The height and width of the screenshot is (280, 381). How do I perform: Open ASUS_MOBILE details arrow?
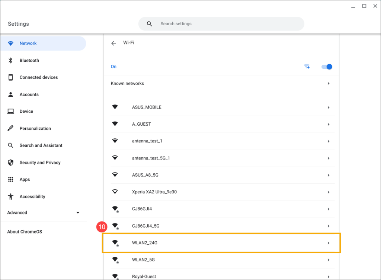[x=329, y=107]
